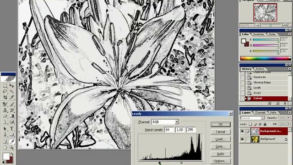Image resolution: width=293 pixels, height=165 pixels.
Task: Zoom in button in Navigator panel
Action: [x=285, y=25]
